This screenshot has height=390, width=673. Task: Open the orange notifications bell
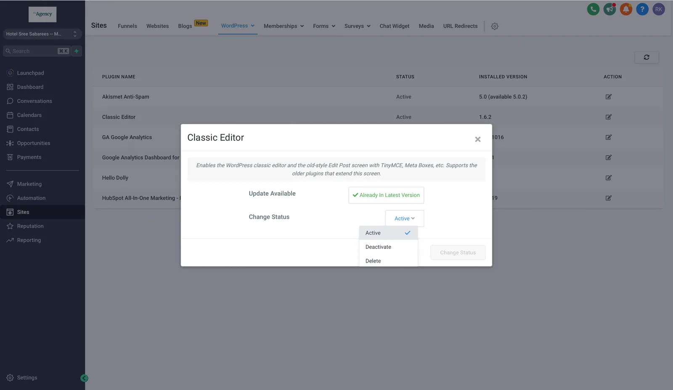click(626, 9)
